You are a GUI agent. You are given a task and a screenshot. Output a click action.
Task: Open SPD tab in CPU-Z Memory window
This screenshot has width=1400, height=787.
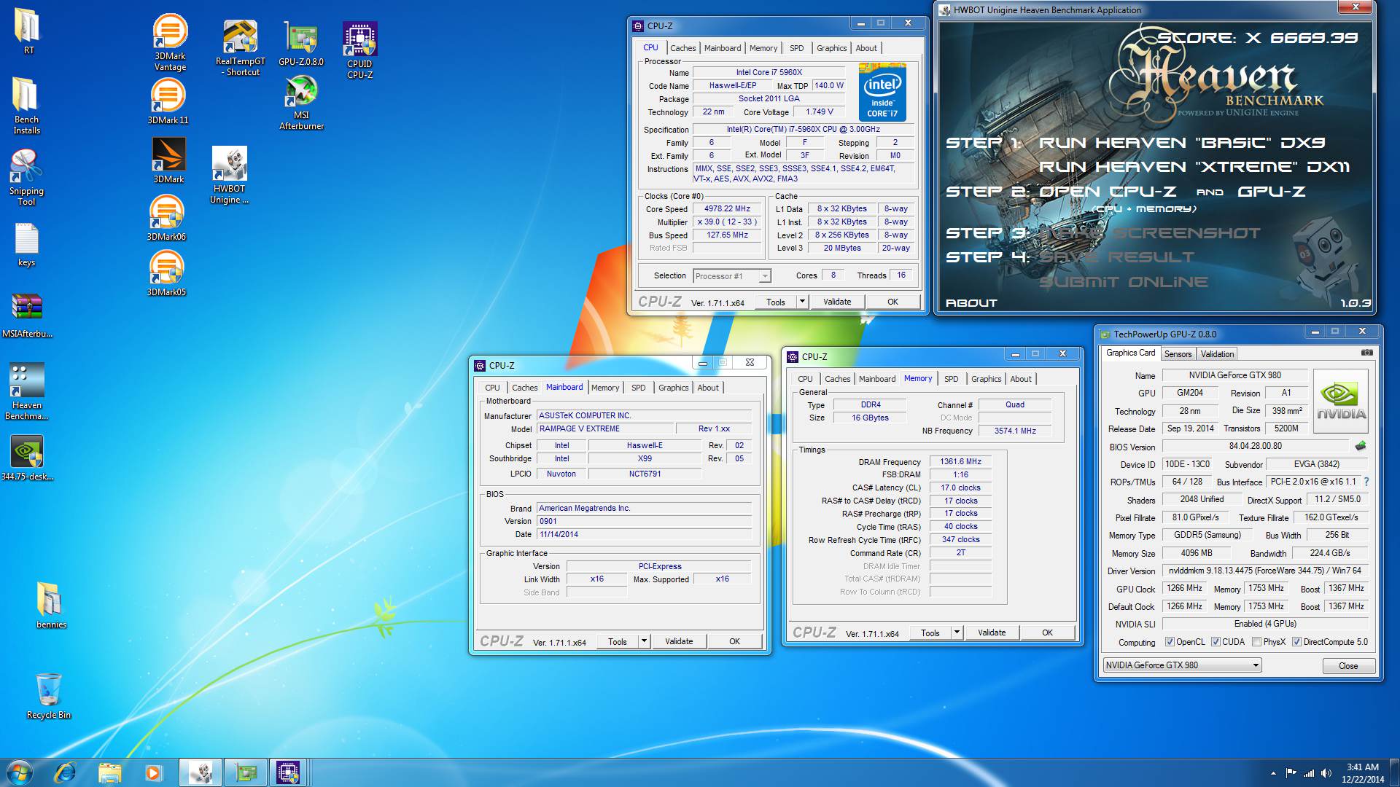(x=951, y=379)
